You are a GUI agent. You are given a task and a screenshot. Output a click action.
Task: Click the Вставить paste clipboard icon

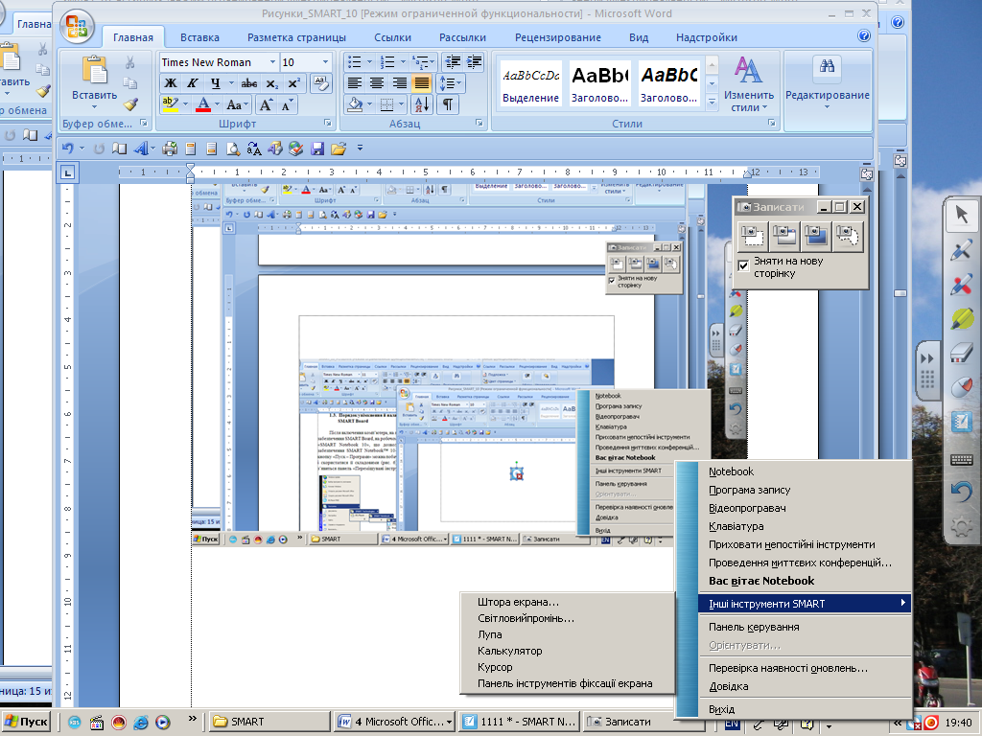coord(95,69)
